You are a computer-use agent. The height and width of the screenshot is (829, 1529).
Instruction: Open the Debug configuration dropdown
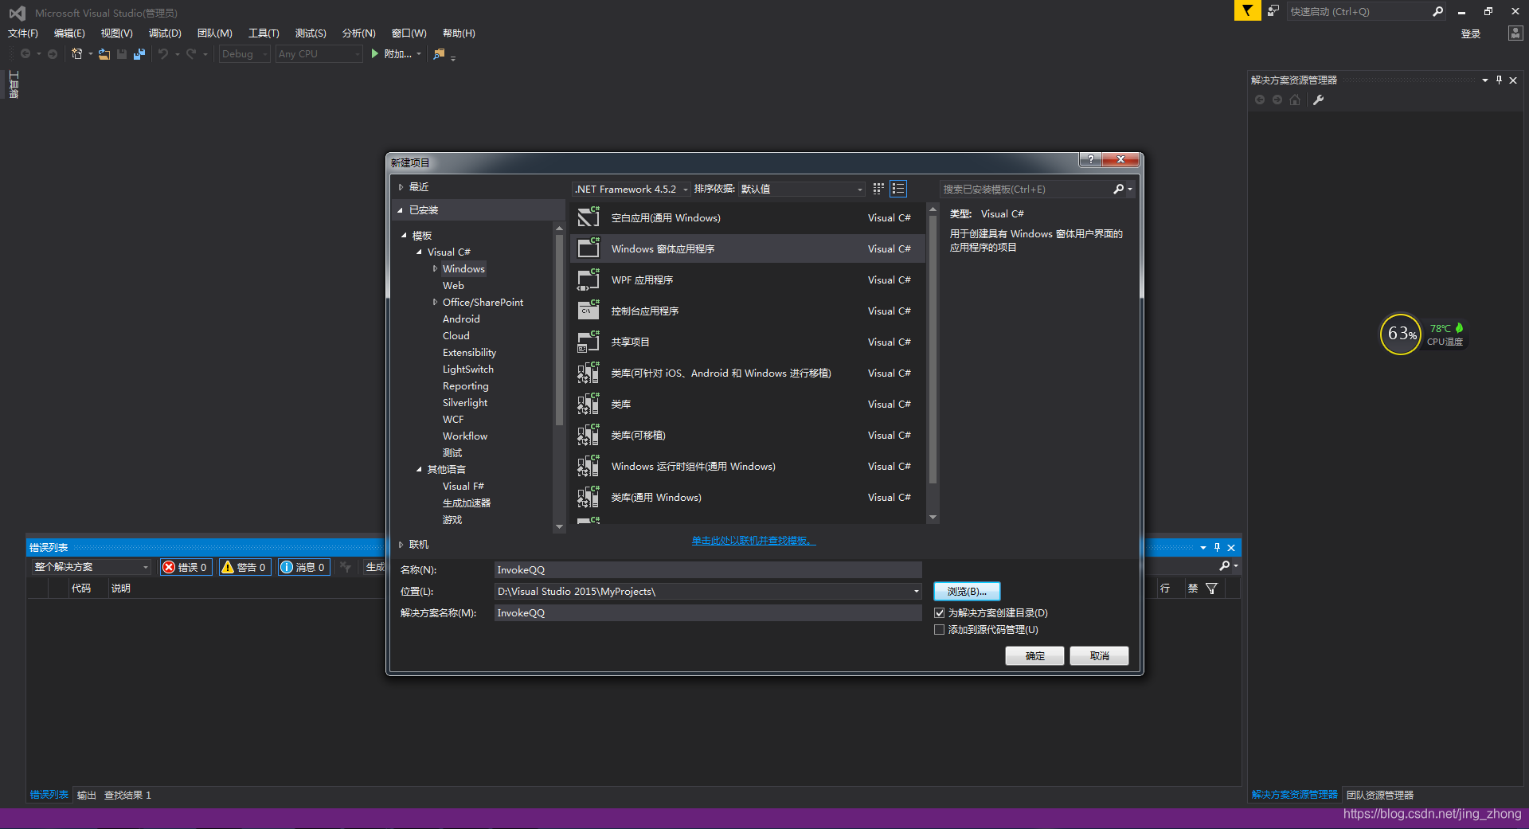244,54
